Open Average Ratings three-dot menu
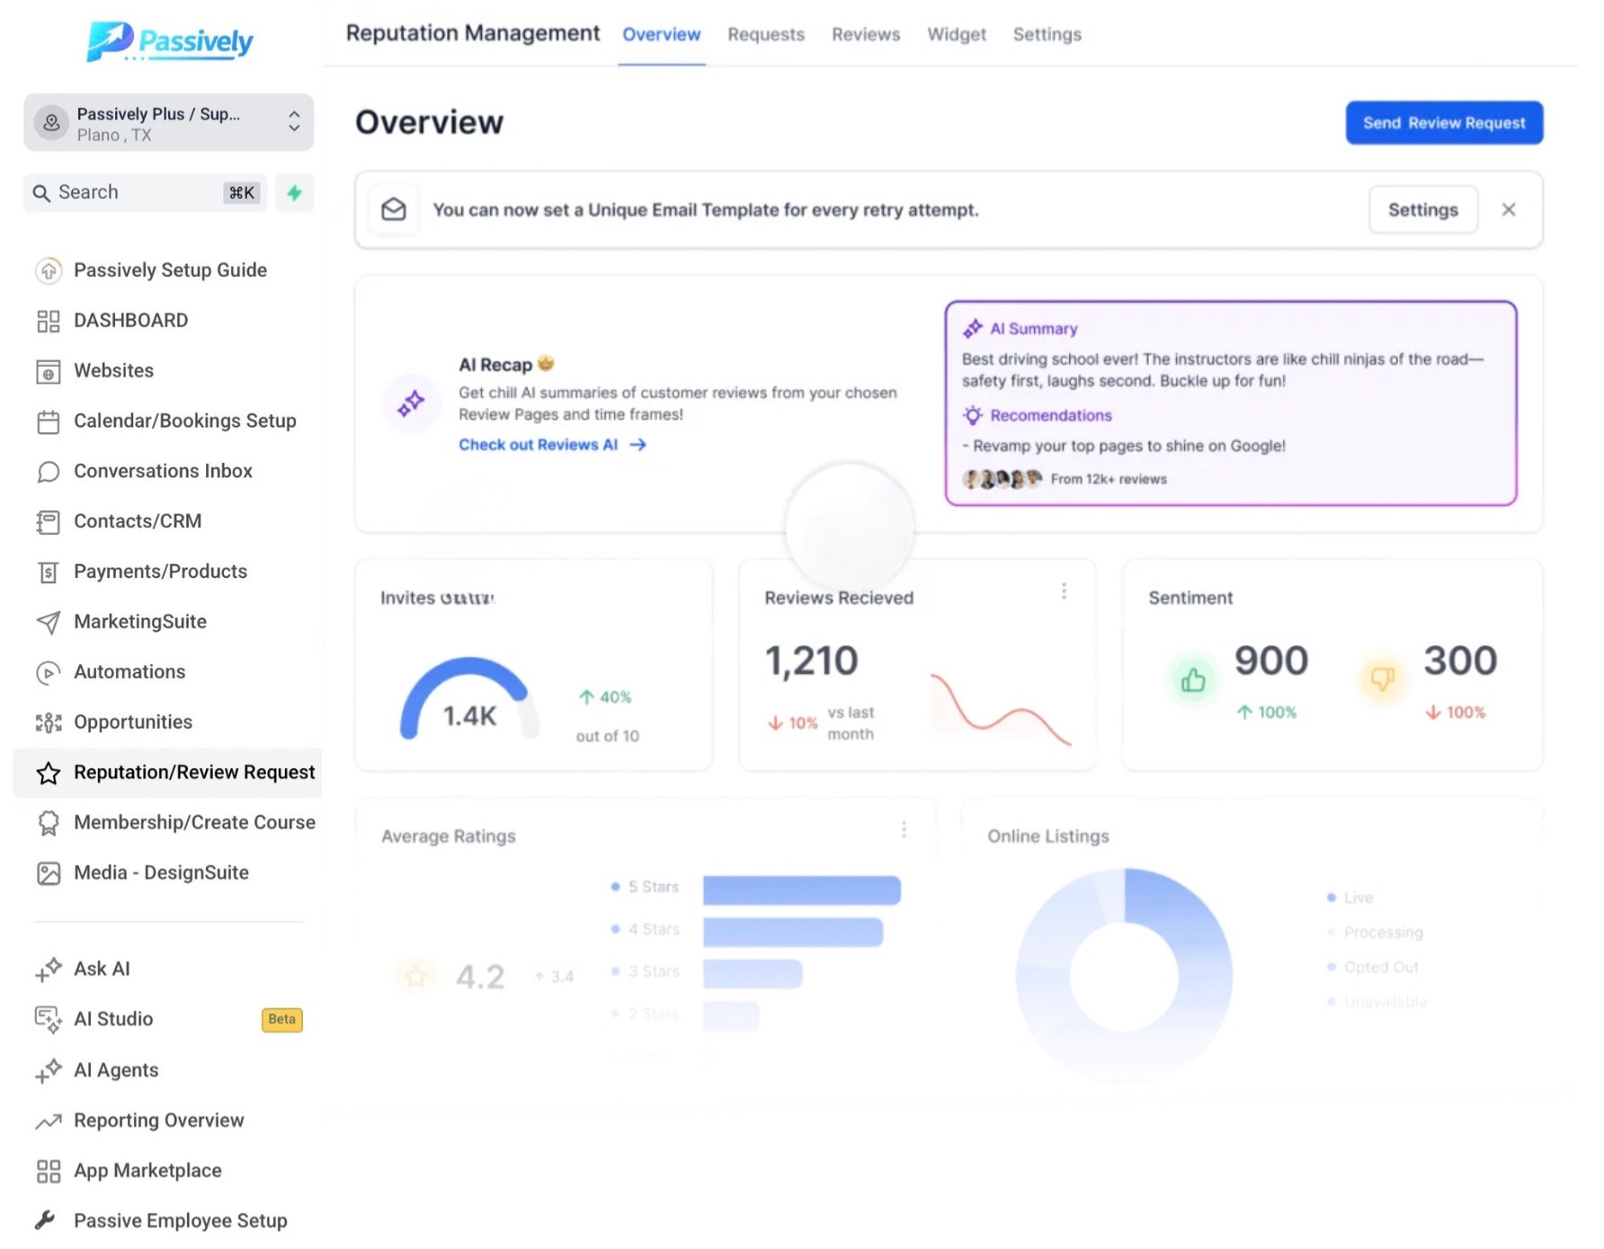 pos(904,829)
